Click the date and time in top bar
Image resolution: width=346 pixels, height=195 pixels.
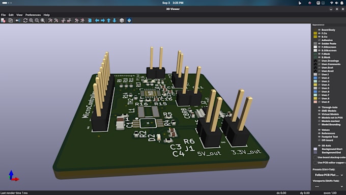coord(173,3)
